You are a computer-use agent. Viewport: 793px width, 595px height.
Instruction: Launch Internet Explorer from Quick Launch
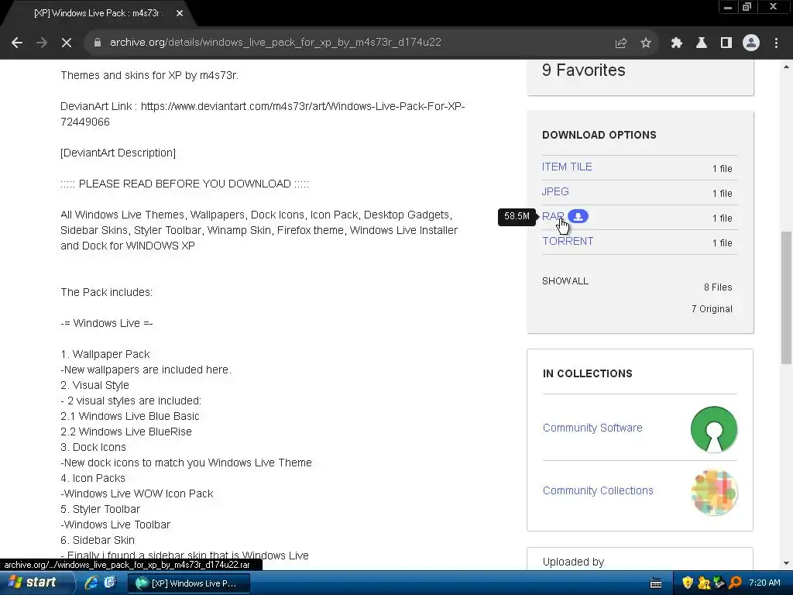coord(91,583)
